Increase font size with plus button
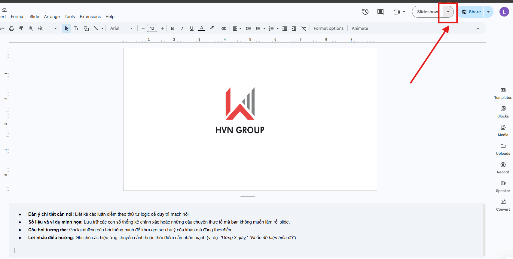The image size is (513, 259). coord(162,28)
